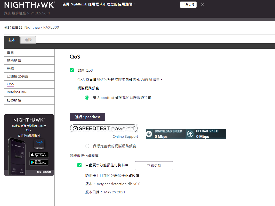275x206 pixels.
Task: Click the Google Play download badge
Action: tap(39, 162)
